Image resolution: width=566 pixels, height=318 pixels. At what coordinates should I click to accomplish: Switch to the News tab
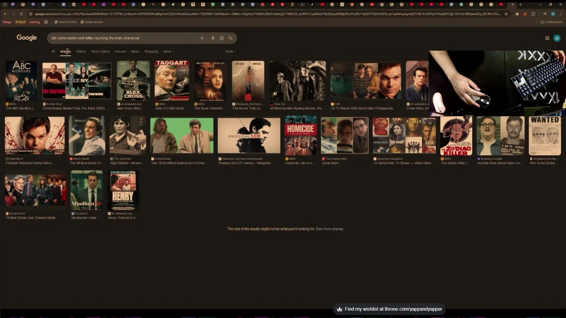pos(135,51)
